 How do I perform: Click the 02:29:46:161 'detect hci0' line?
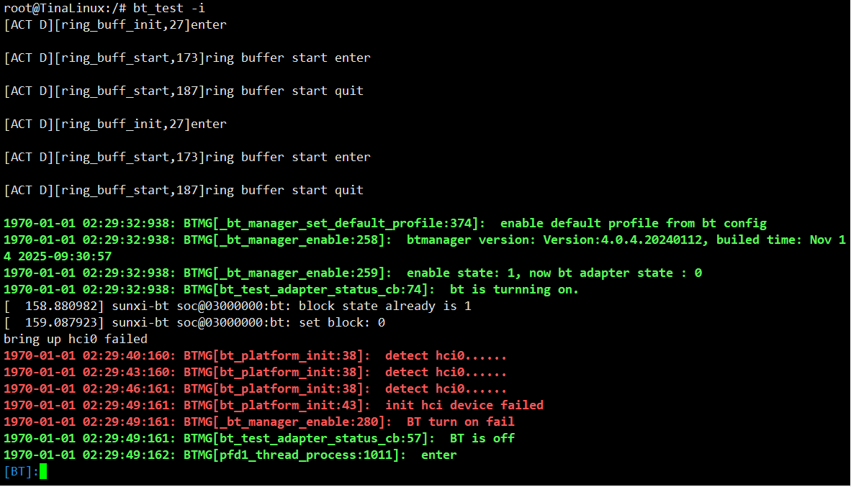click(255, 388)
